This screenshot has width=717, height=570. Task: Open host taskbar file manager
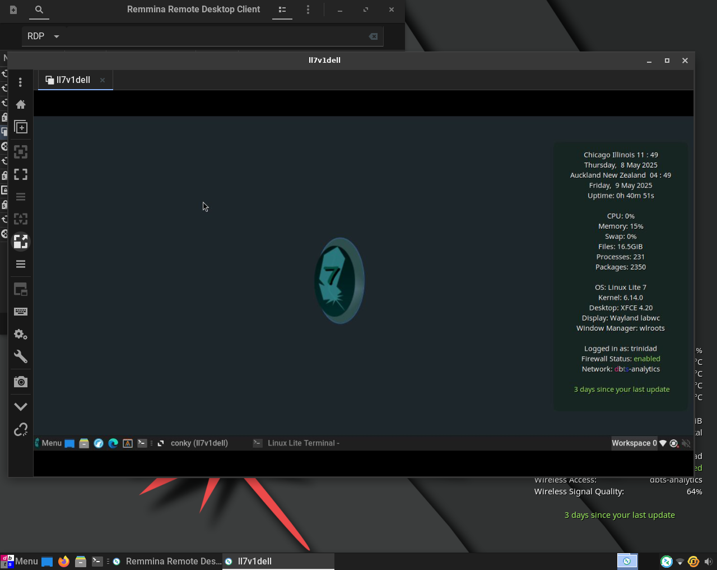[81, 562]
